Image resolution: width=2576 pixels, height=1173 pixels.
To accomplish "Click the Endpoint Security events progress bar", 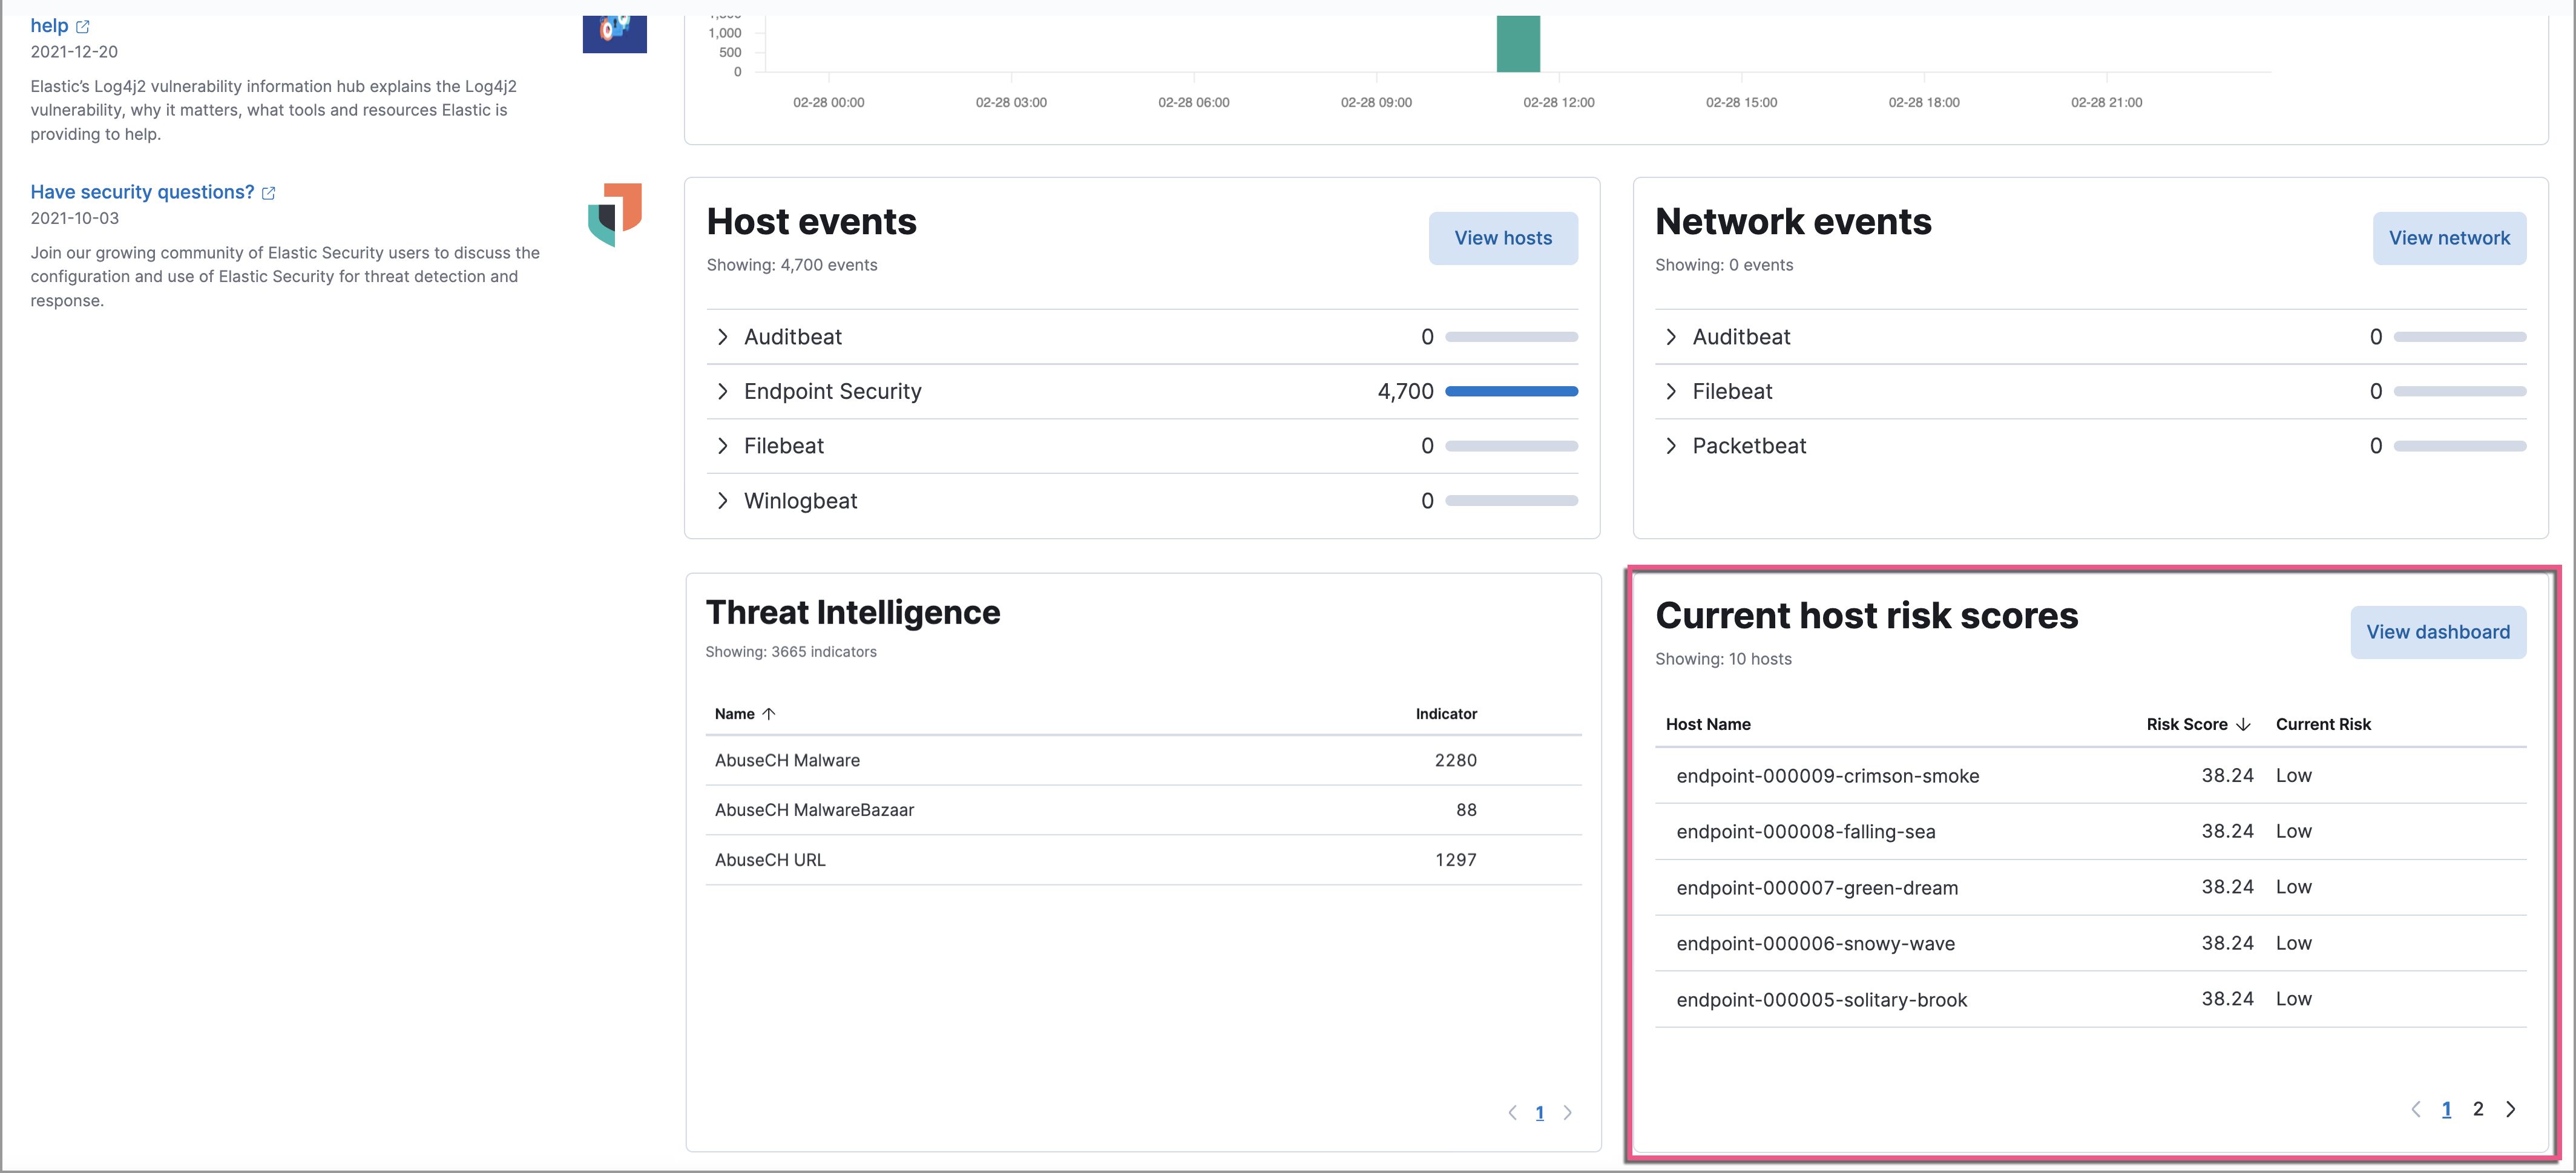I will click(x=1513, y=391).
